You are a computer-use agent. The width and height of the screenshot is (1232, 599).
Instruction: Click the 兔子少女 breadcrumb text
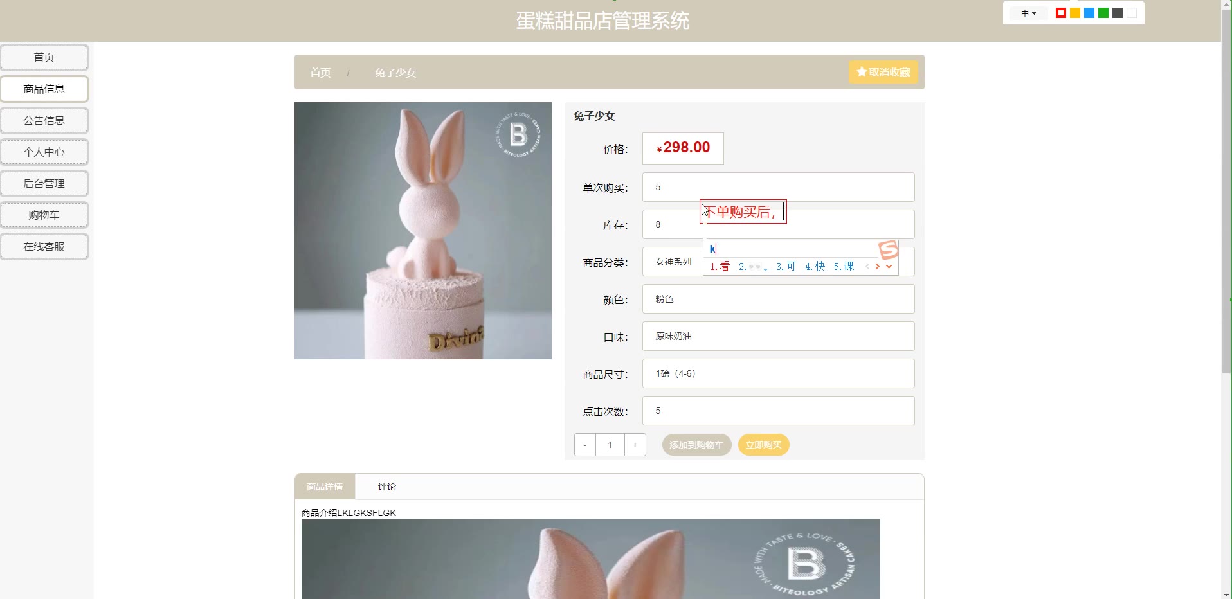pos(395,73)
